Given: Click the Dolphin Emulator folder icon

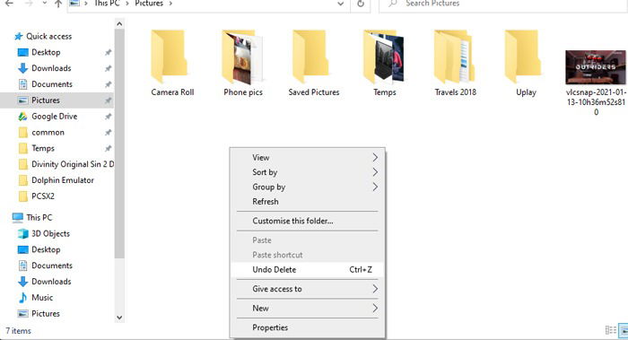Looking at the screenshot, I should point(23,180).
